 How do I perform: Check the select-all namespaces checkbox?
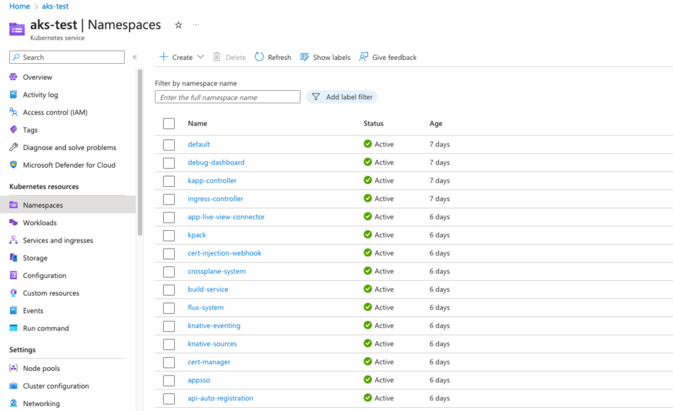pos(169,123)
